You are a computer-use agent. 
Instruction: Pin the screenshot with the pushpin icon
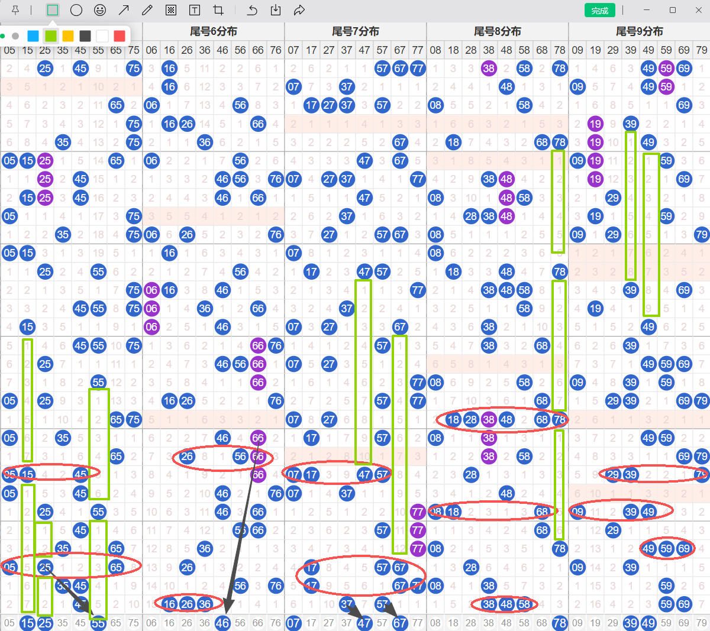click(x=15, y=10)
